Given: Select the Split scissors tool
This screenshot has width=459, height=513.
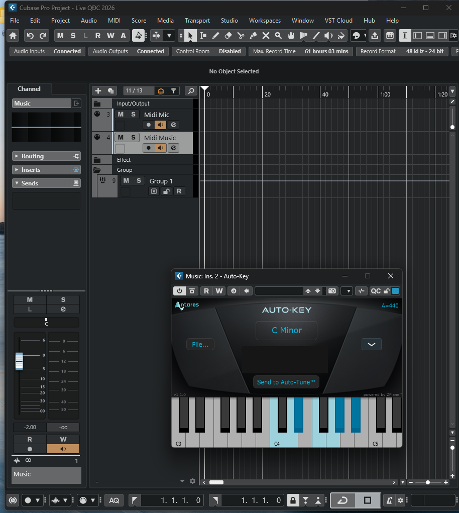Looking at the screenshot, I should coord(241,36).
